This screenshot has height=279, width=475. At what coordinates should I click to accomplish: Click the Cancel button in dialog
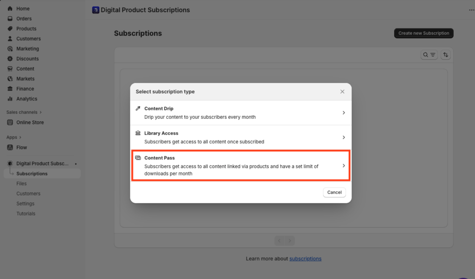pos(334,192)
